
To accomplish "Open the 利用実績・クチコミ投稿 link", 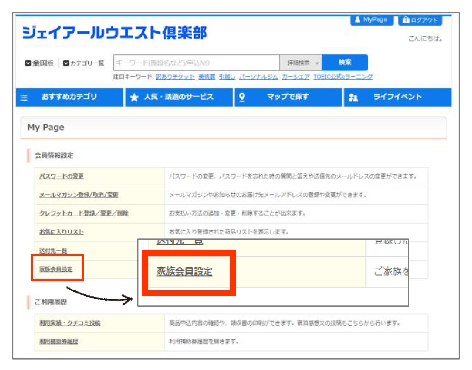I will click(x=70, y=323).
